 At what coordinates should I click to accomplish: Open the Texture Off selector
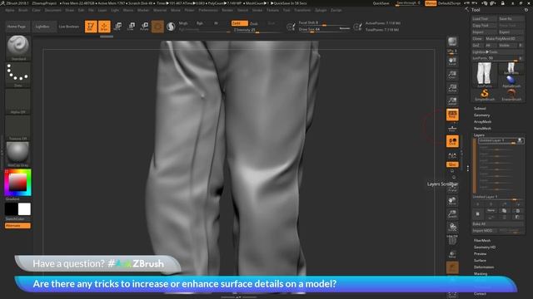(18, 128)
